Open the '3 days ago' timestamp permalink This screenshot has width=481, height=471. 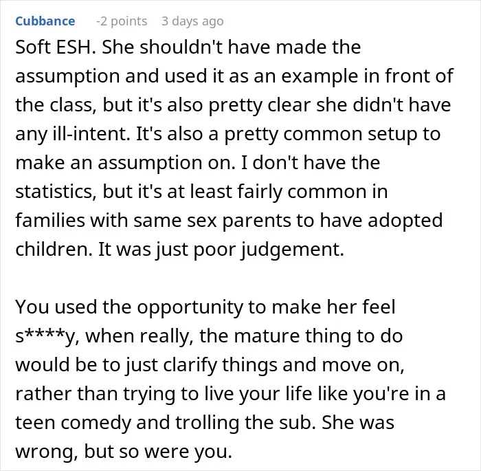tap(192, 21)
